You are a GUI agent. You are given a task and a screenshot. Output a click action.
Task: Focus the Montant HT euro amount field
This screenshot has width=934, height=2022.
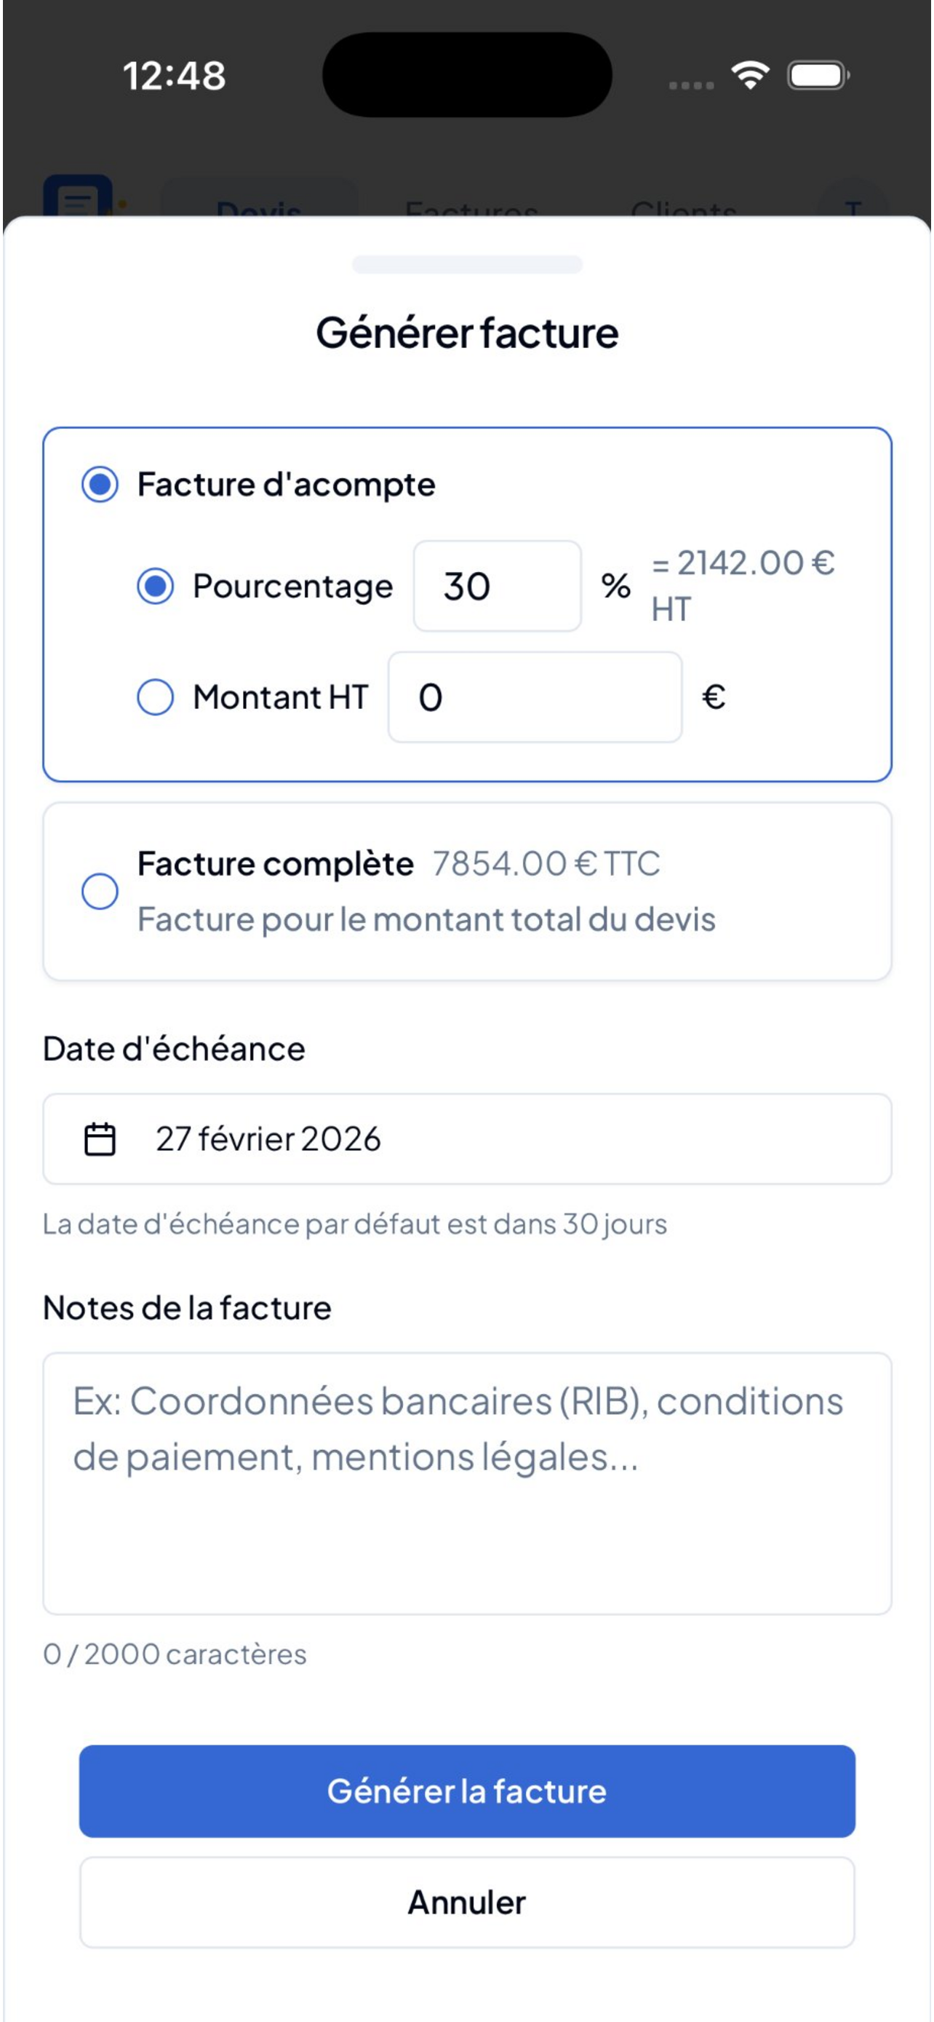click(x=535, y=697)
